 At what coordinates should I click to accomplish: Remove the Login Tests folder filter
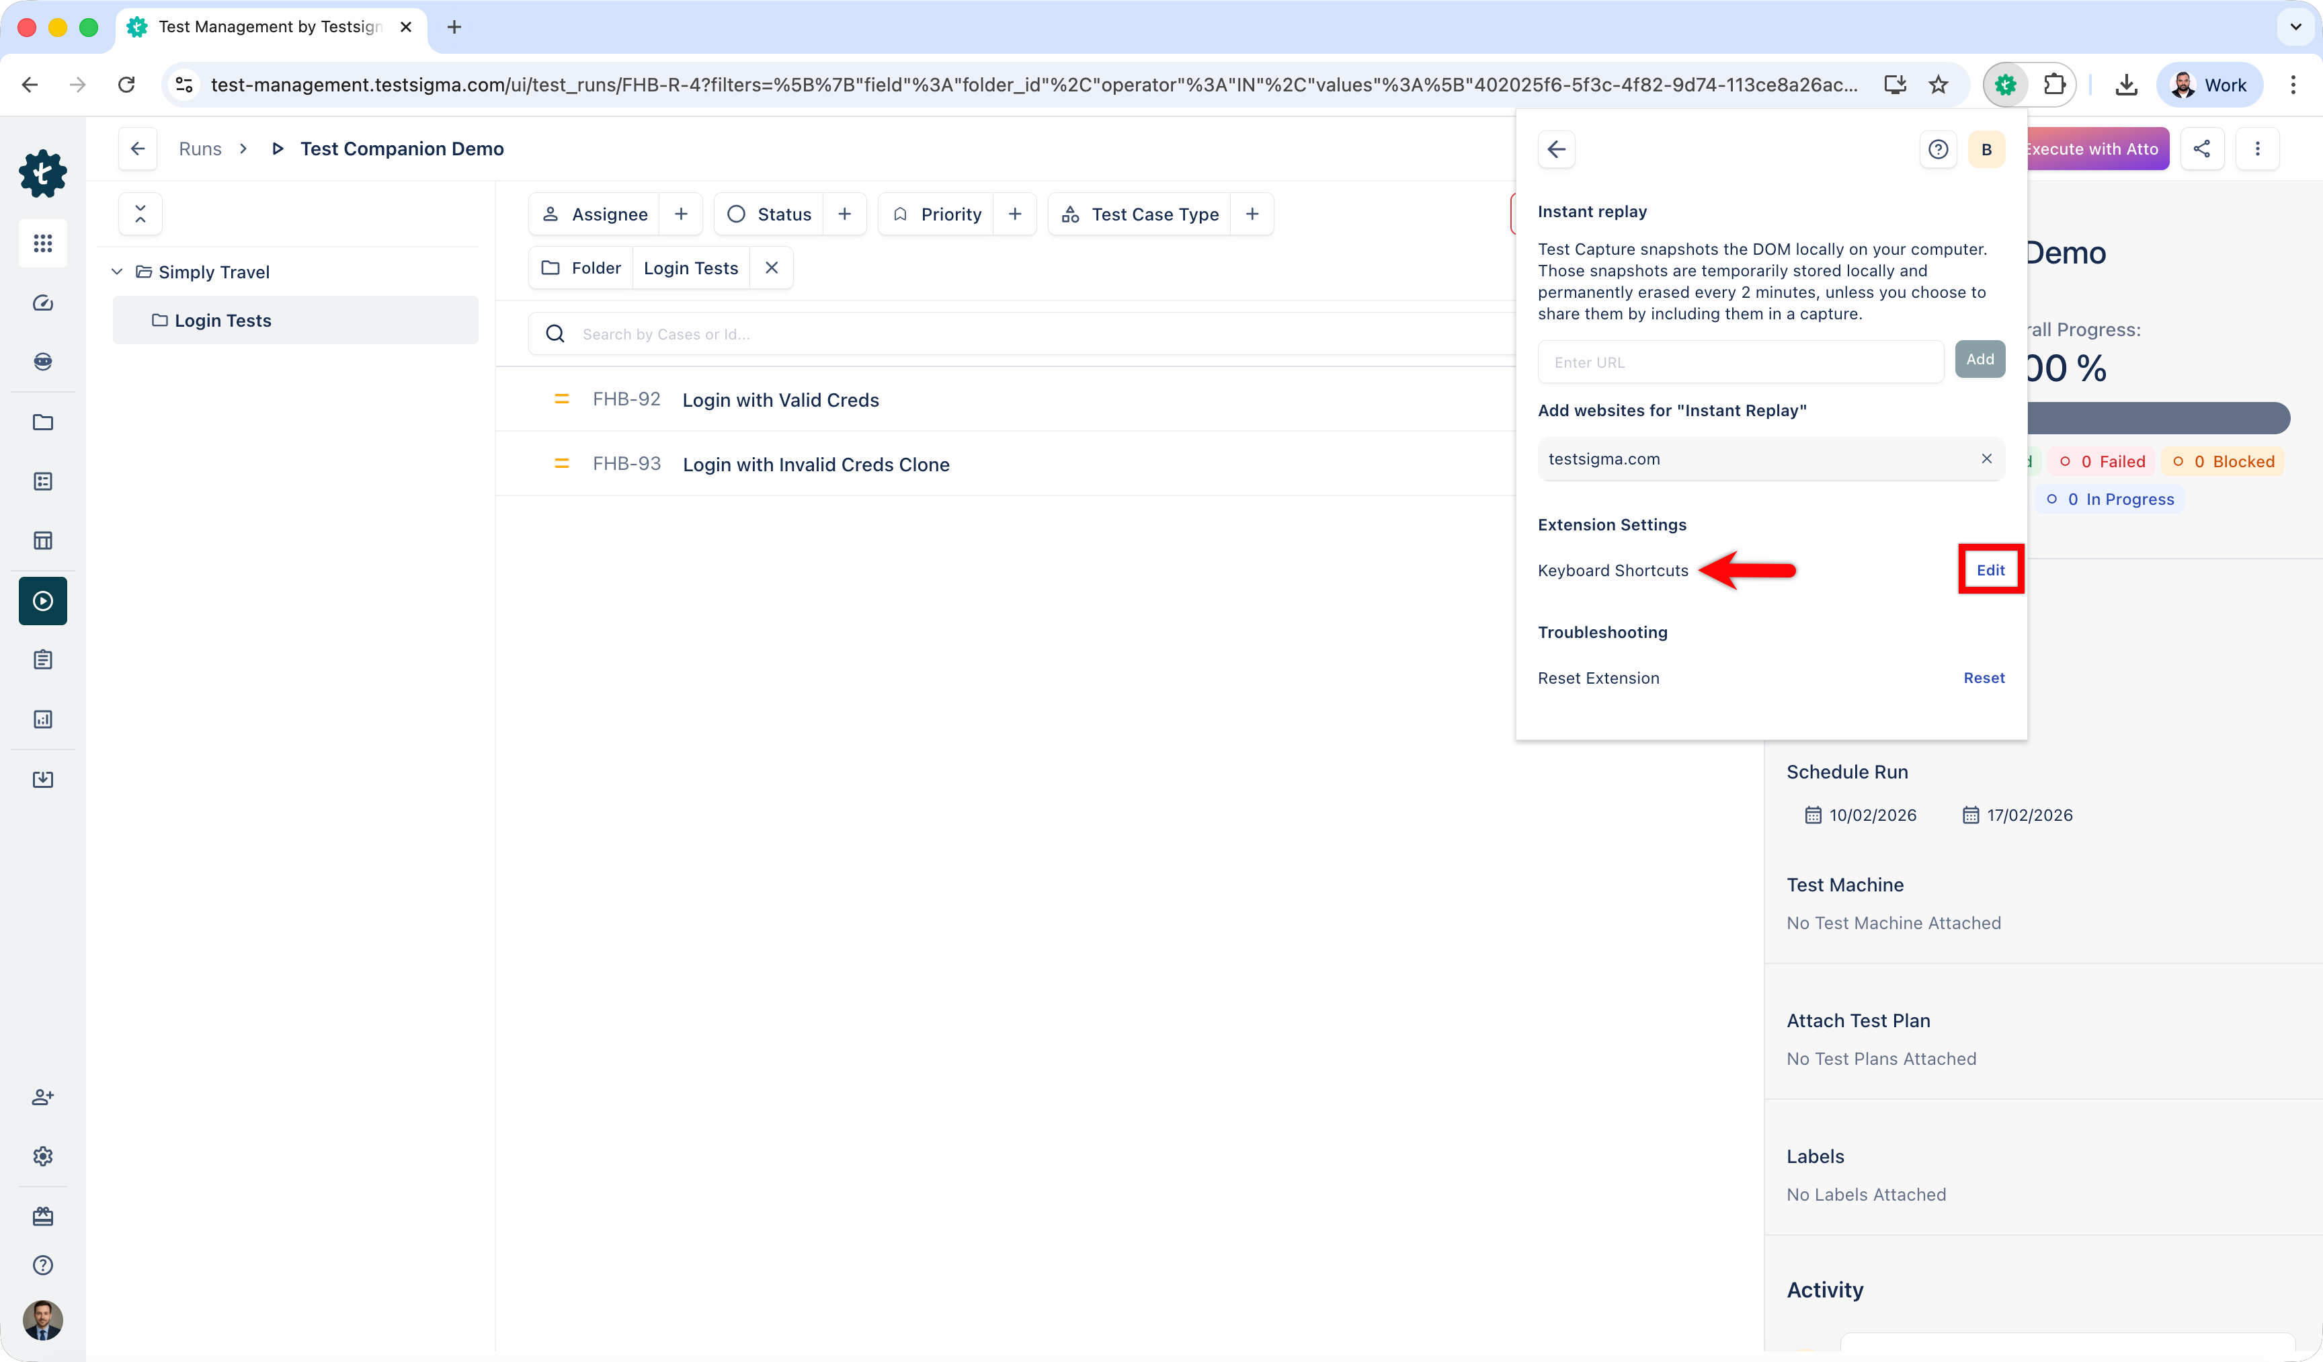772,268
